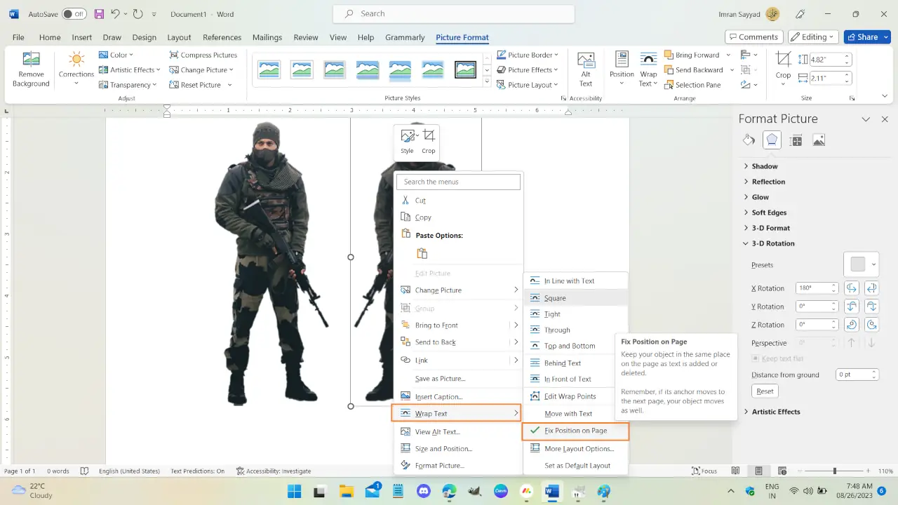Click the Compress Pictures command
The height and width of the screenshot is (505, 898).
203,55
